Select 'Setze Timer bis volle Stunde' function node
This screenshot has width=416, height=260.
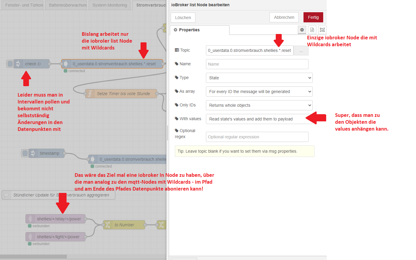(x=121, y=94)
